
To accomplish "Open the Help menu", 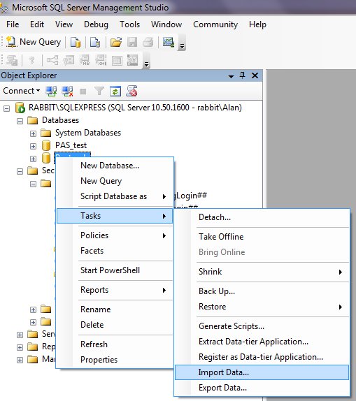I will tap(257, 24).
